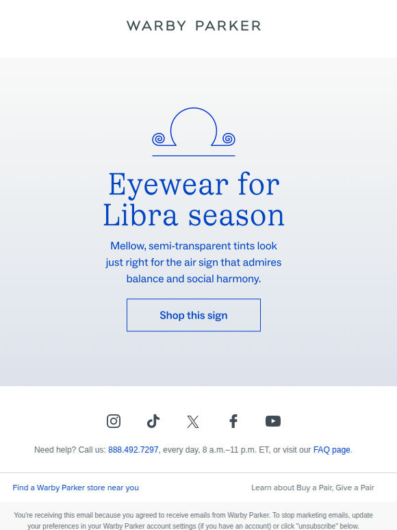This screenshot has height=530, width=397.
Task: Click the horizontal line beneath the Libra symbol
Action: coord(194,156)
